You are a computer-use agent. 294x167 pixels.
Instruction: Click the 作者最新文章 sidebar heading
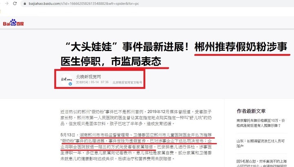[251, 111]
